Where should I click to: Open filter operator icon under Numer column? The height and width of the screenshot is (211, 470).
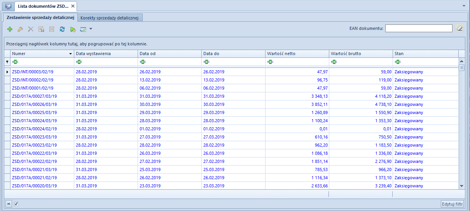coord(15,62)
